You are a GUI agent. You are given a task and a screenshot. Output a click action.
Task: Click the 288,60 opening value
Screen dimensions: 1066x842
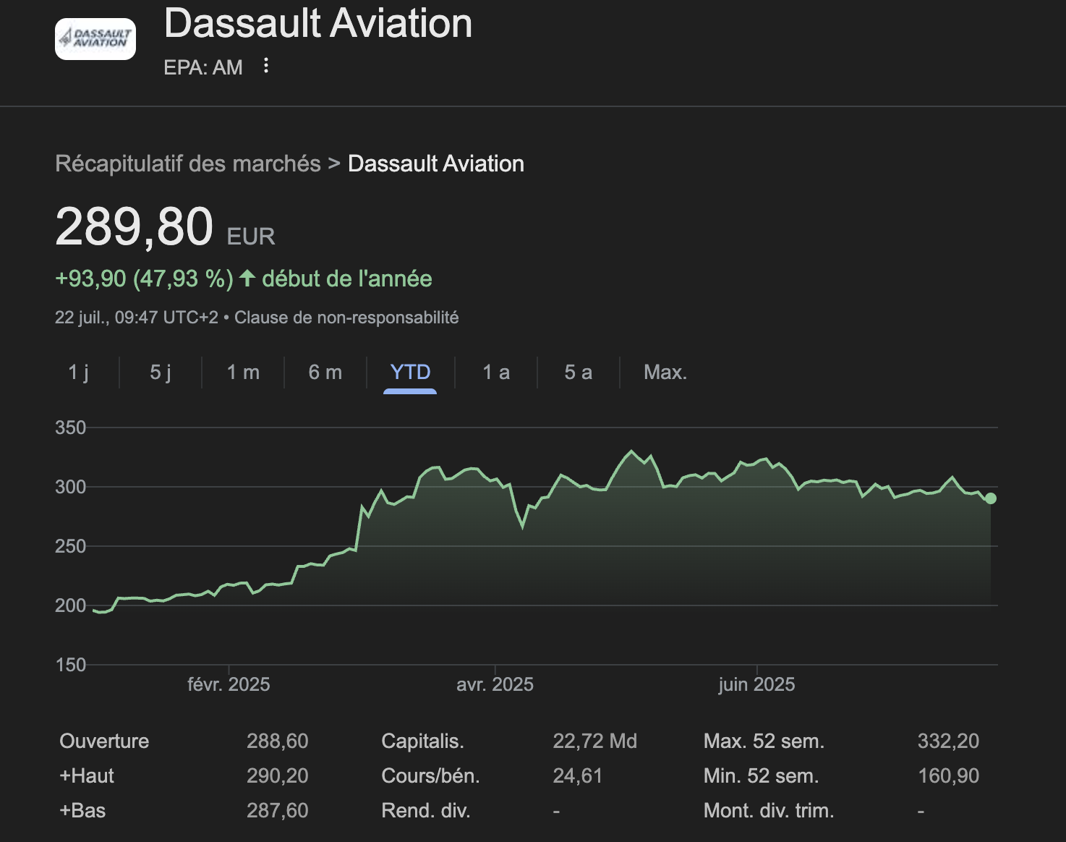pos(278,741)
